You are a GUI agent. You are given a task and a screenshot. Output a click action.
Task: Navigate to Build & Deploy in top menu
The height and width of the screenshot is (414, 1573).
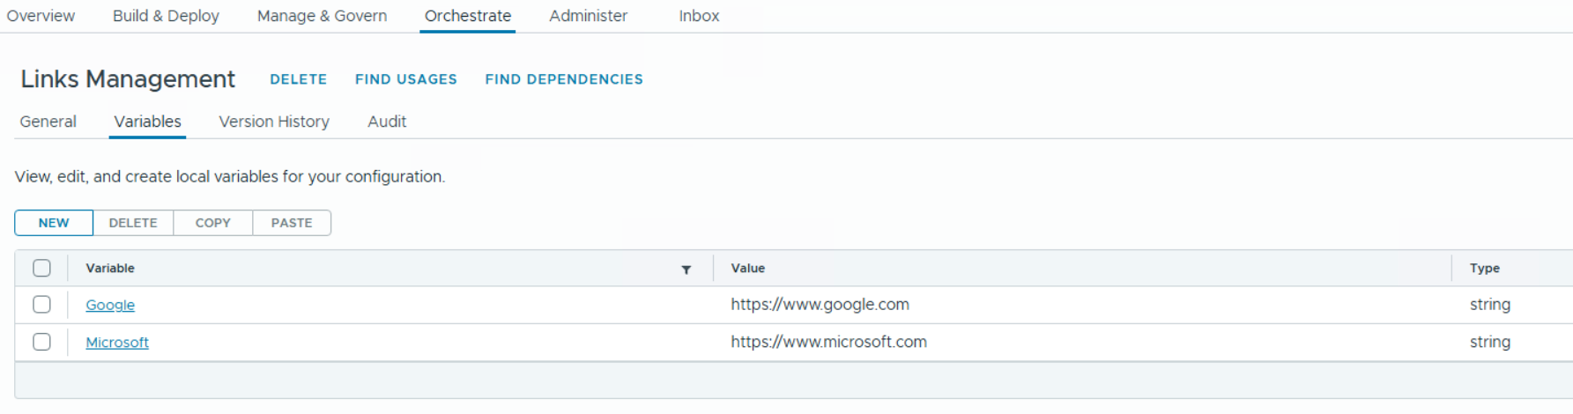(x=166, y=16)
